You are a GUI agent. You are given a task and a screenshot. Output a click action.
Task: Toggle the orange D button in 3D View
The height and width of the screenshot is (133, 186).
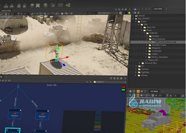(x=138, y=91)
